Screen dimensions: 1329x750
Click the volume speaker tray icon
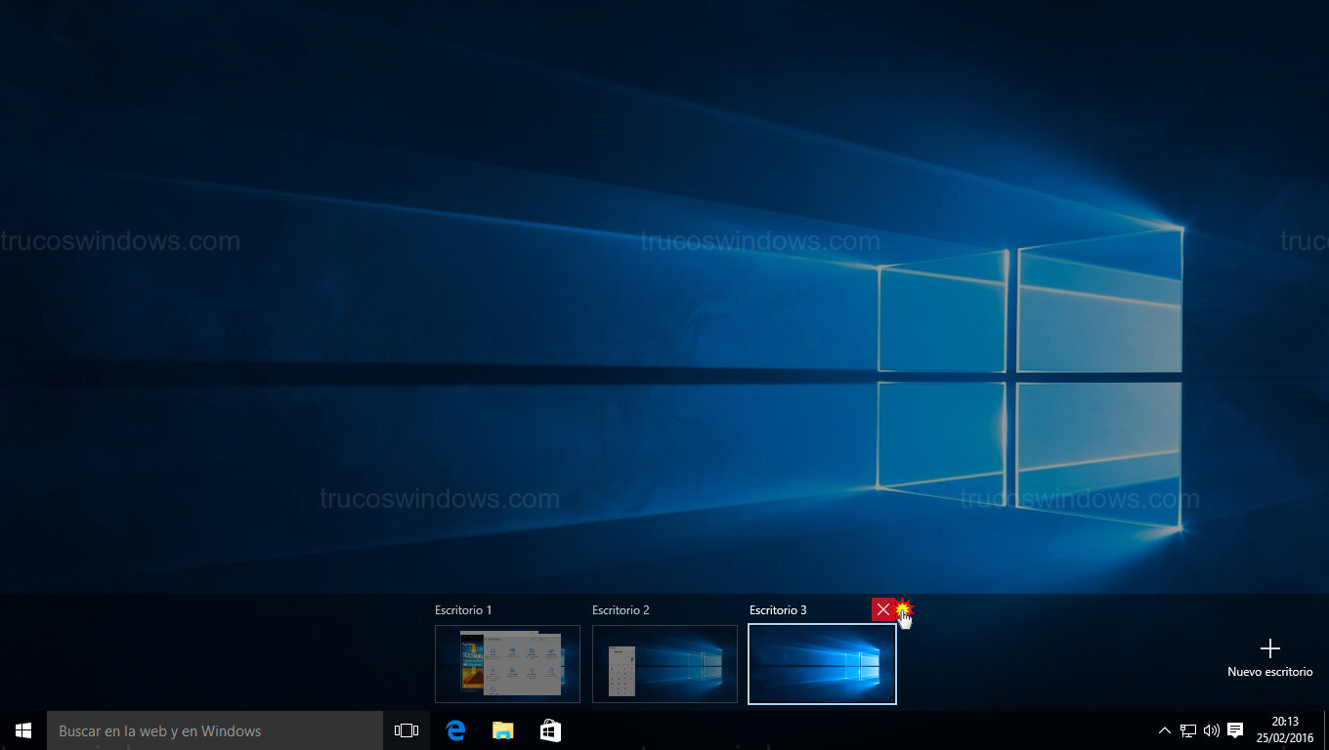click(1212, 730)
